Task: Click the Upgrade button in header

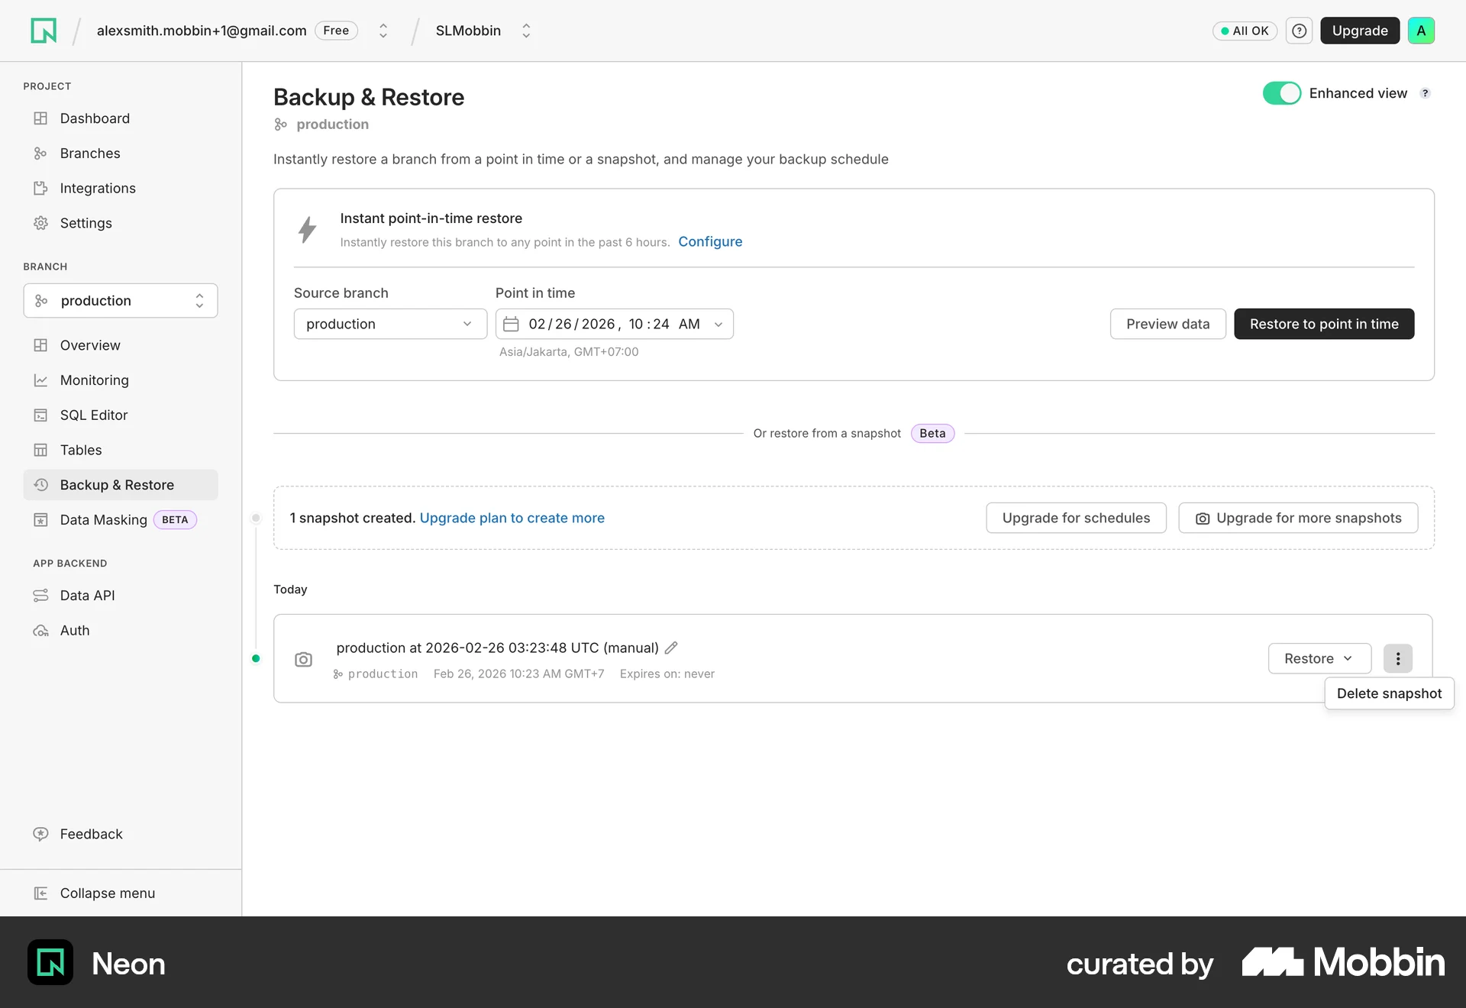Action: point(1360,31)
